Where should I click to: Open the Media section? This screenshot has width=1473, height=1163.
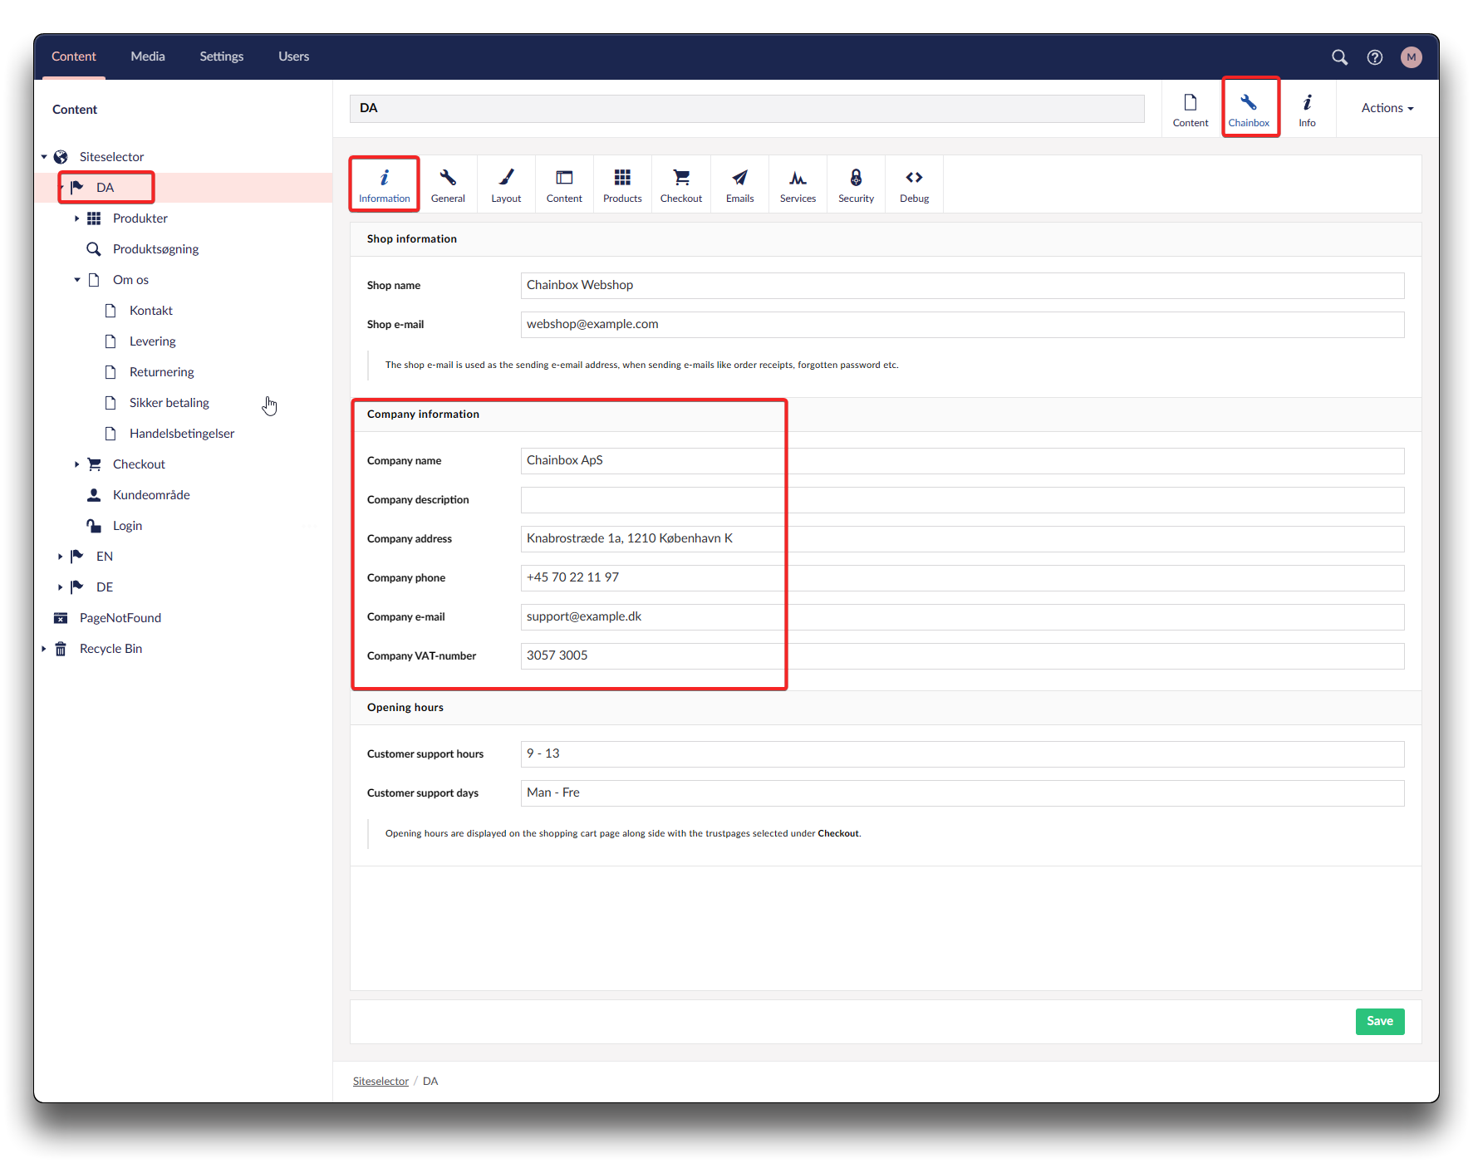point(148,56)
